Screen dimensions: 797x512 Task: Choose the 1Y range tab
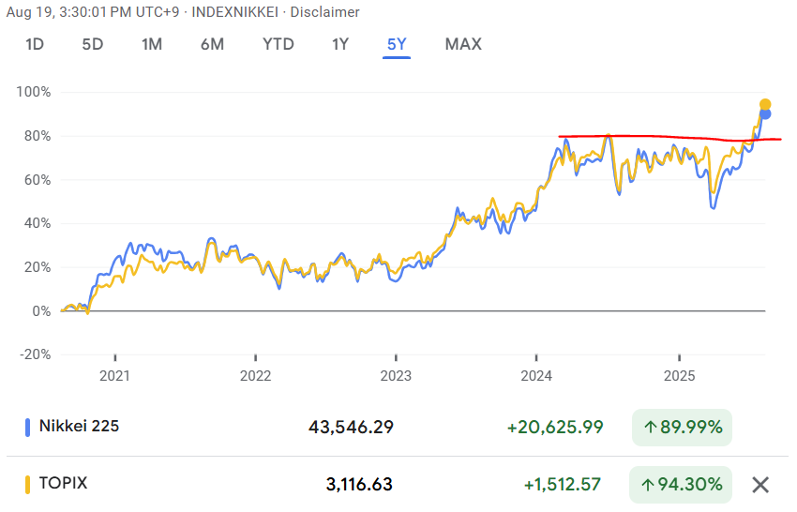[340, 44]
